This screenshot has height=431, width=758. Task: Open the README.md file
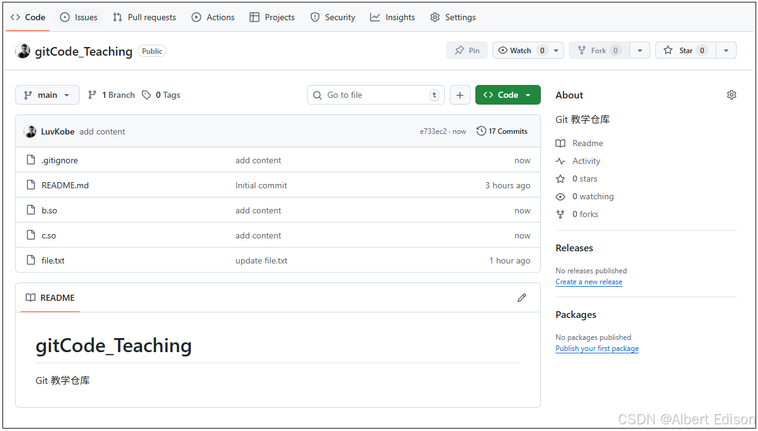[65, 185]
